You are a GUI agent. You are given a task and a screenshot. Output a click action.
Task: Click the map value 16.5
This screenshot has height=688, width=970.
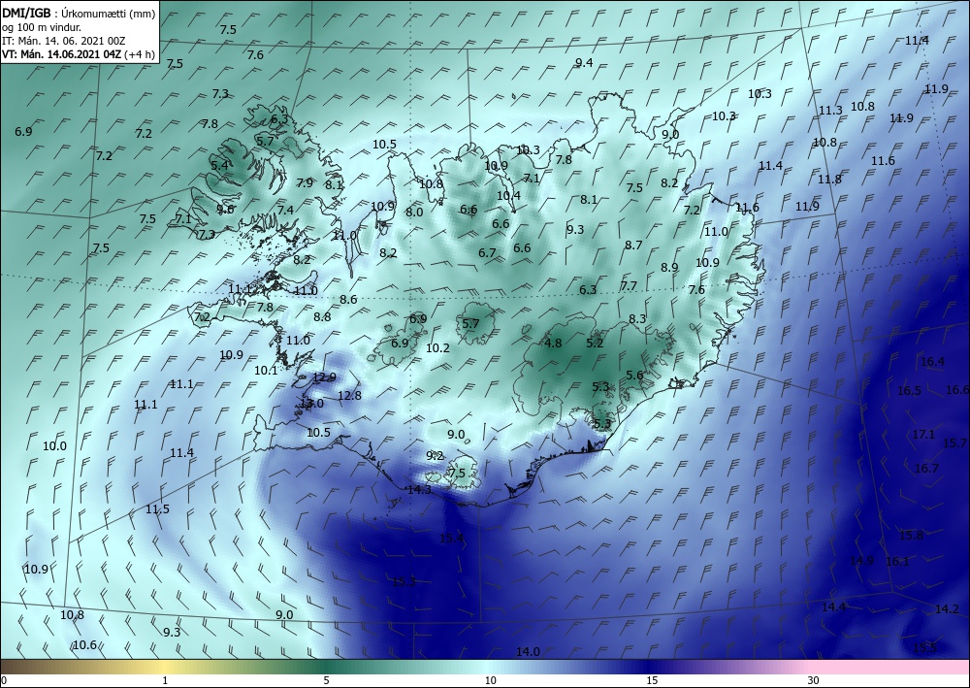(x=910, y=390)
